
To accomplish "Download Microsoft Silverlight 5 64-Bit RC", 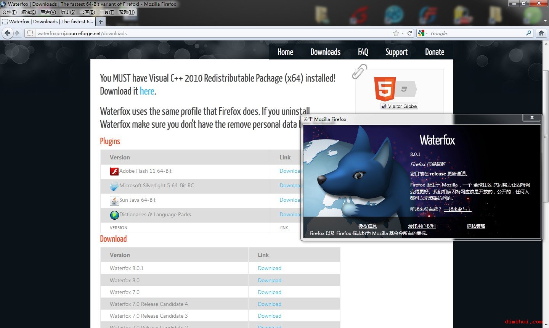I will tap(290, 186).
